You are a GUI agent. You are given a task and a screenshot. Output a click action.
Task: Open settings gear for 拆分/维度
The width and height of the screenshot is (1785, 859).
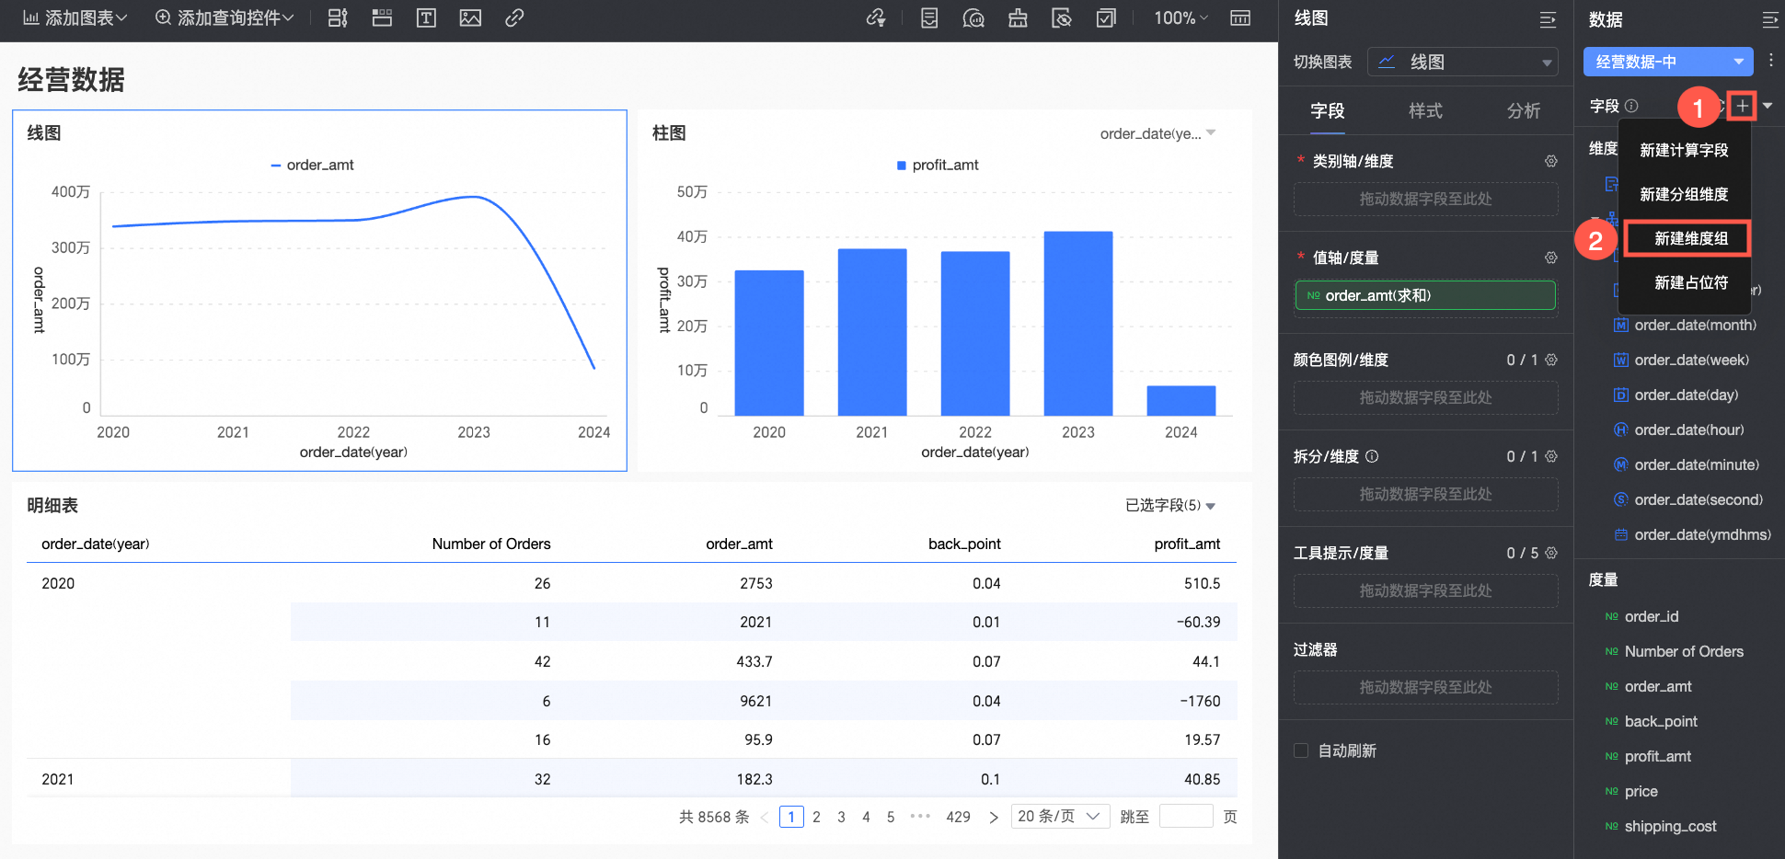[x=1551, y=456]
